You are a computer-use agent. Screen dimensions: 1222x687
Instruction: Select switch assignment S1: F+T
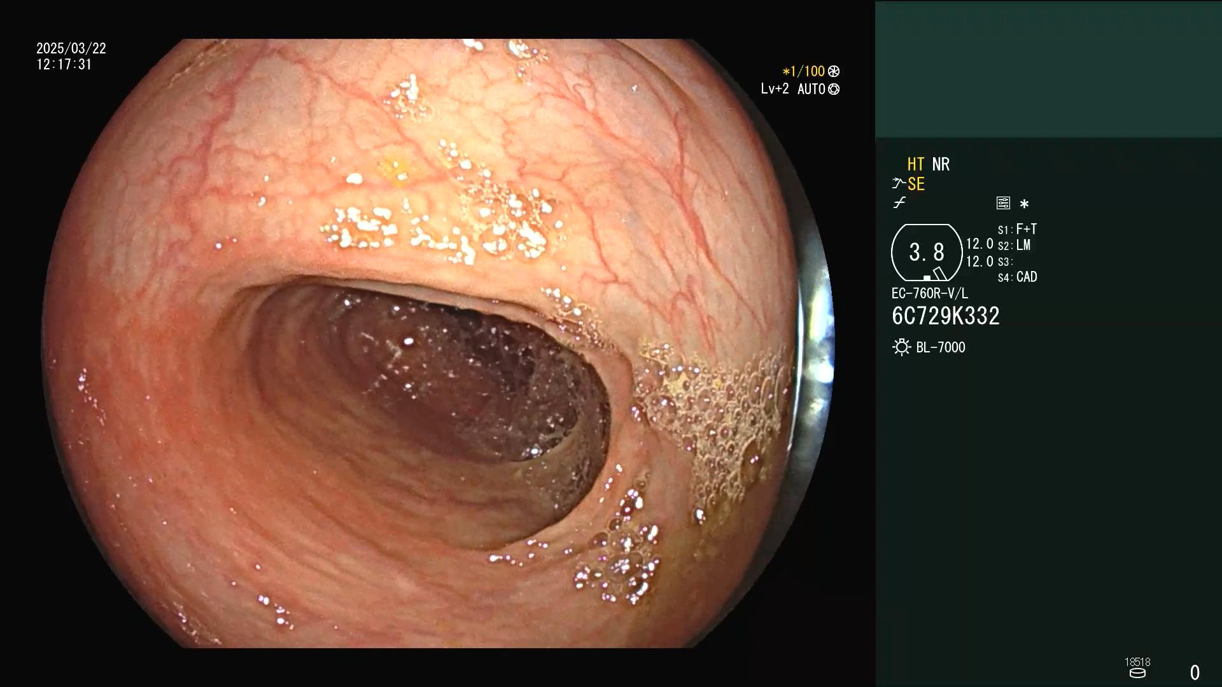(x=1017, y=229)
